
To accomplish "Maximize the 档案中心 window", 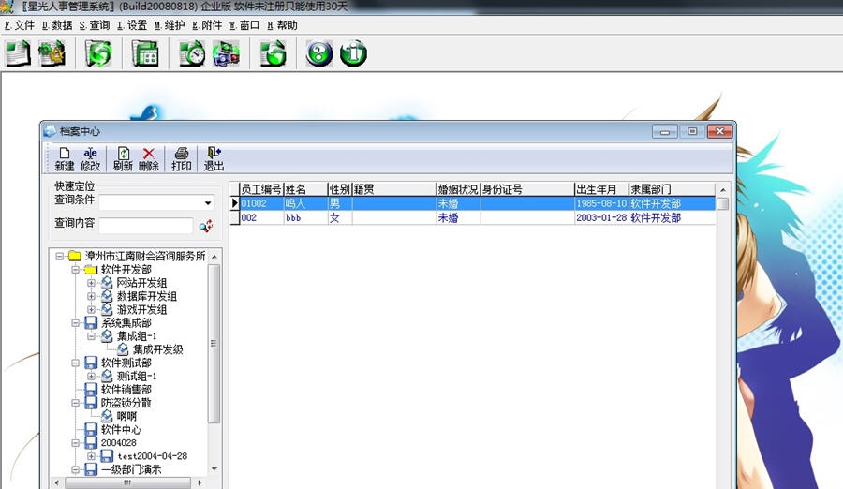I will (x=692, y=131).
